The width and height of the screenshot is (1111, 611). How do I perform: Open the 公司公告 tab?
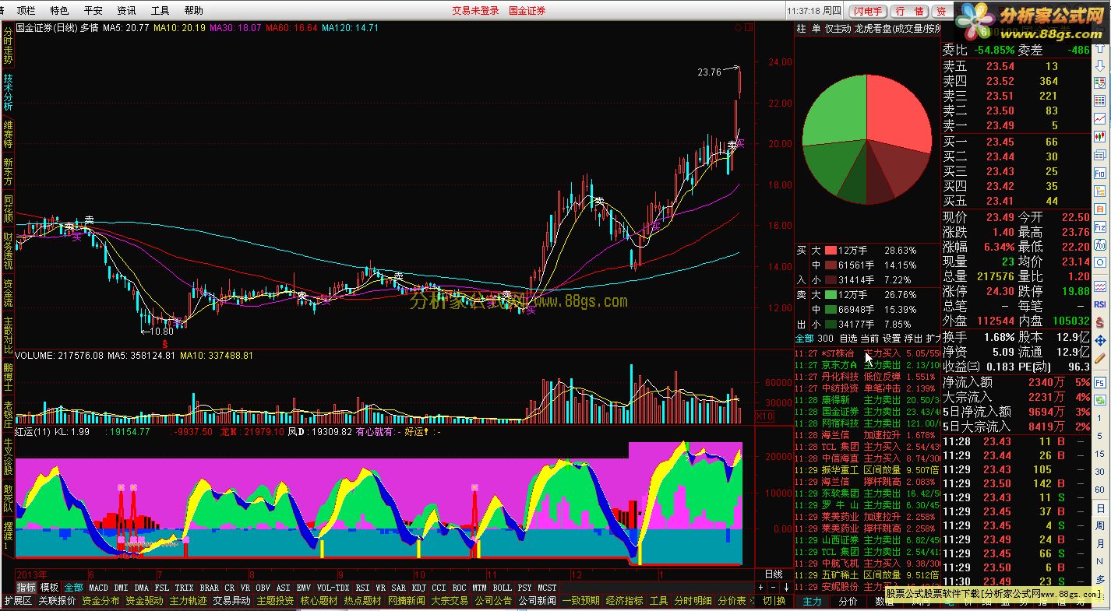pos(493,601)
